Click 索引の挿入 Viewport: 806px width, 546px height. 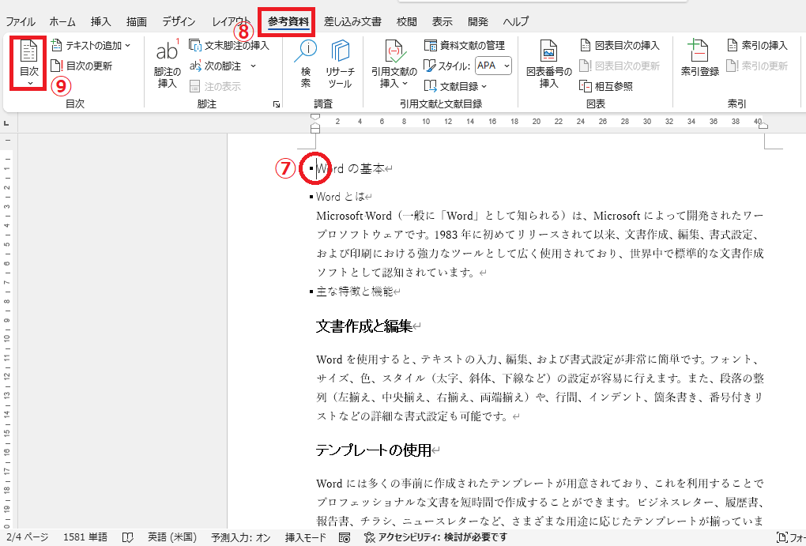757,45
